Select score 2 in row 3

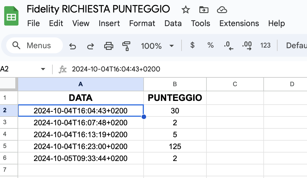175,122
